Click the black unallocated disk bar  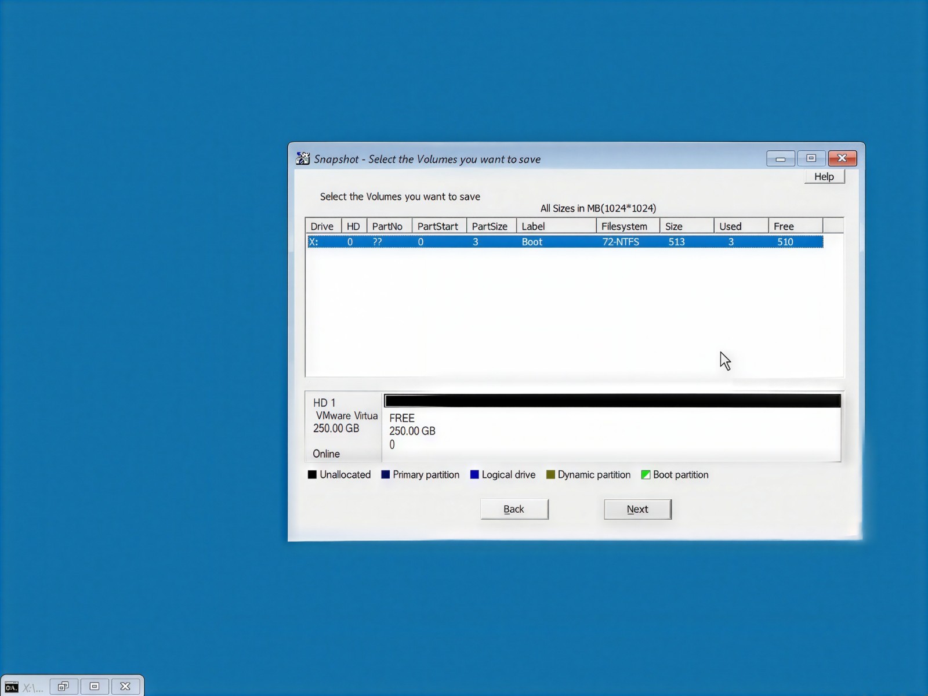click(x=612, y=401)
